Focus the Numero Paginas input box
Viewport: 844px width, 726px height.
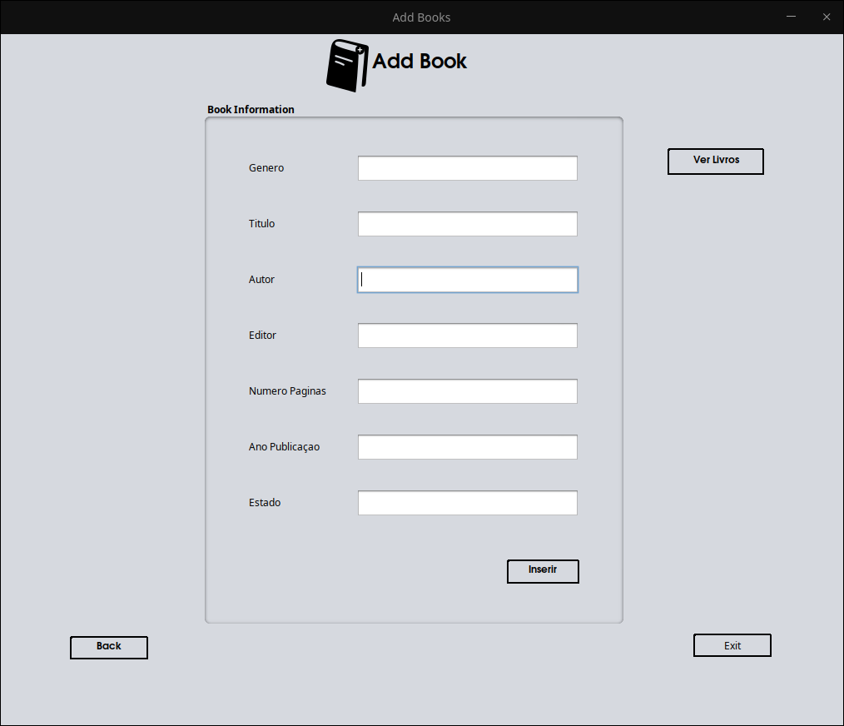tap(467, 391)
